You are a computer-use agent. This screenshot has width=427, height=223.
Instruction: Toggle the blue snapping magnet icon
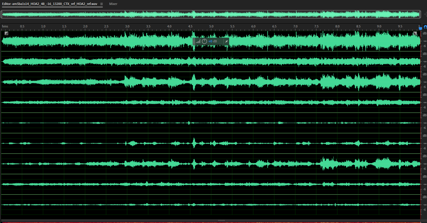(x=425, y=27)
